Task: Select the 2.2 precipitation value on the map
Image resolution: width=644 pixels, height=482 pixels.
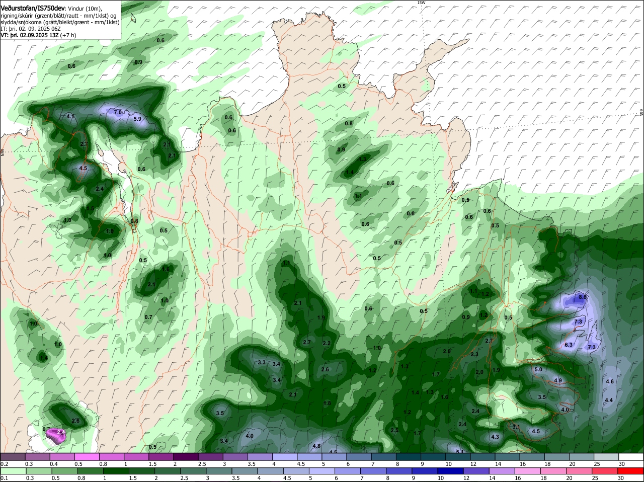Action: pos(326,343)
